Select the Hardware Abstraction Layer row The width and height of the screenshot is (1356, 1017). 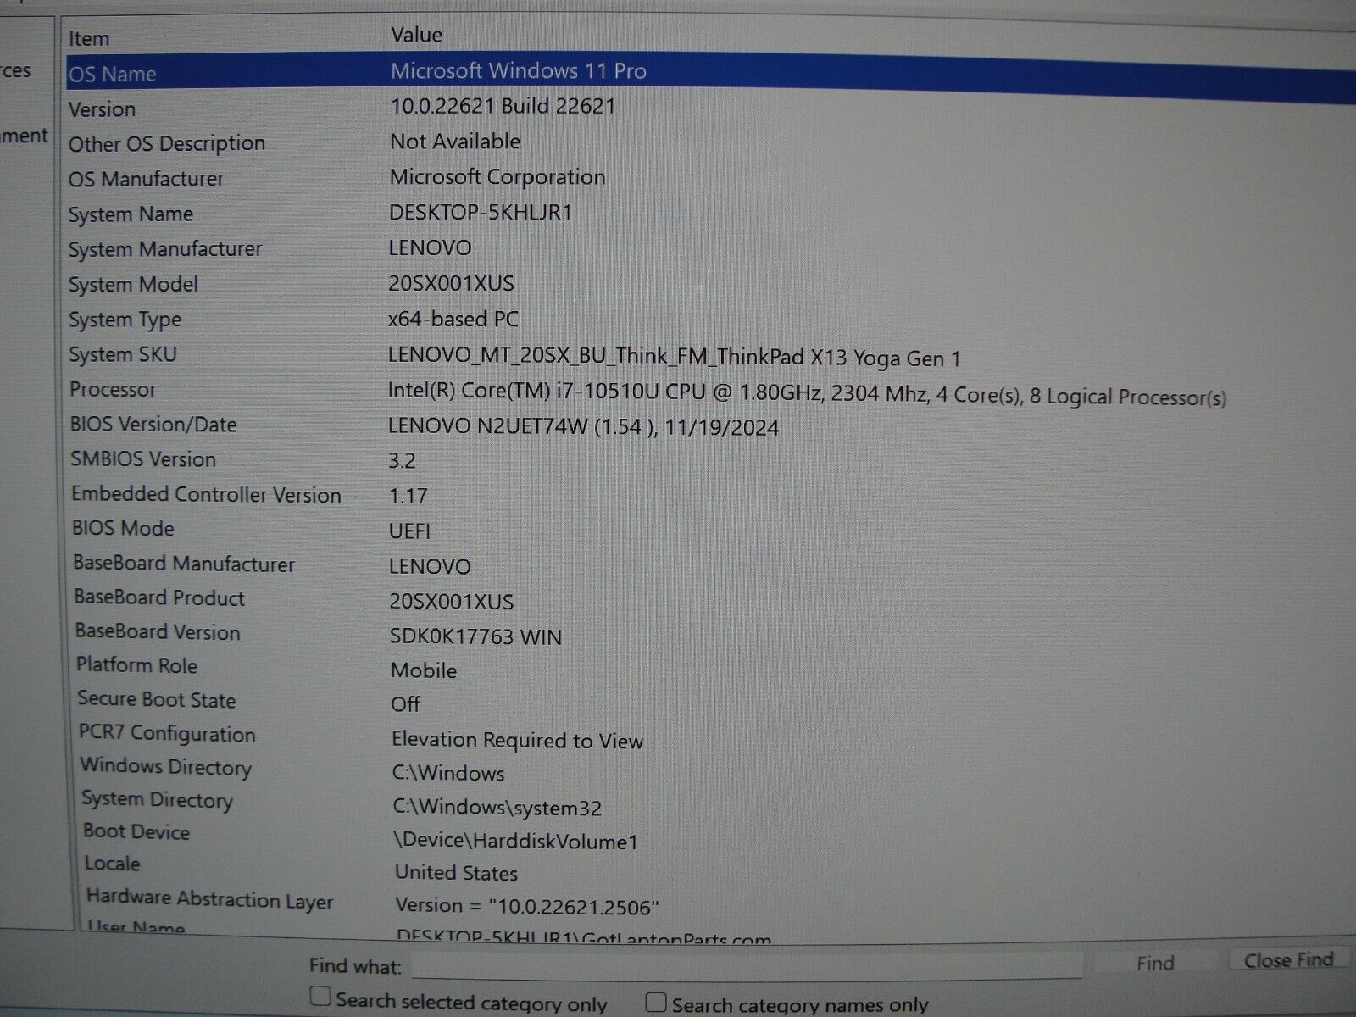point(209,899)
